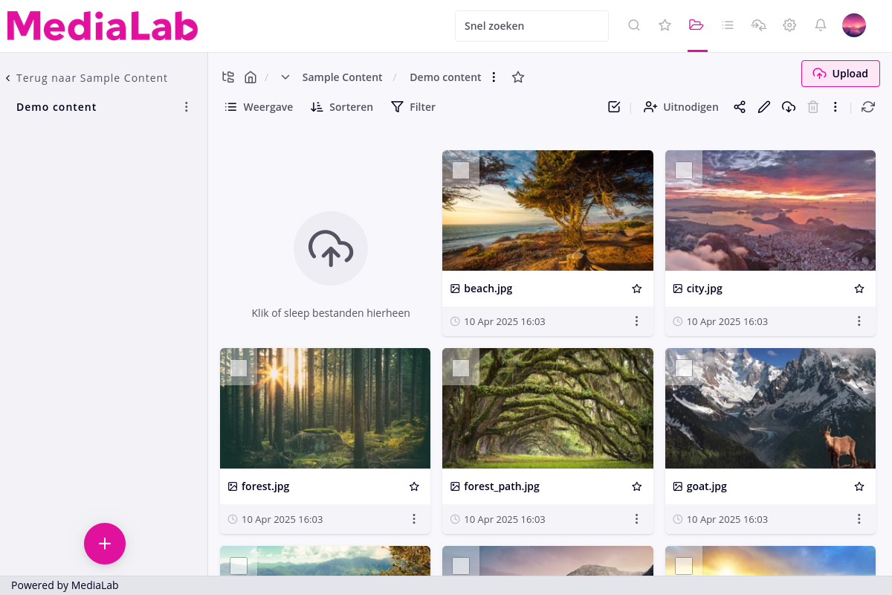Open notifications bell icon
892x595 pixels.
point(821,25)
